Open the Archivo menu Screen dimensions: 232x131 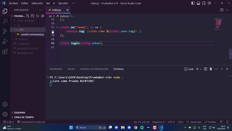[13, 3]
